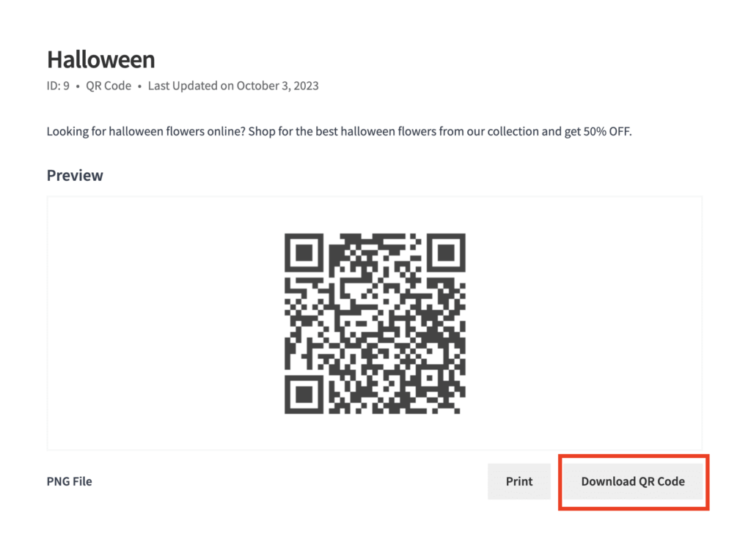Click inside the preview panel area
751x534 pixels.
coord(147,321)
